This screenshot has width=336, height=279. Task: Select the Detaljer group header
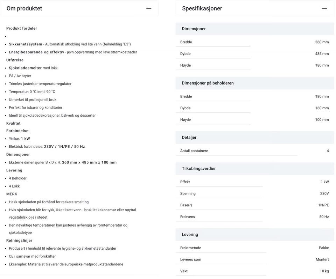(189, 138)
